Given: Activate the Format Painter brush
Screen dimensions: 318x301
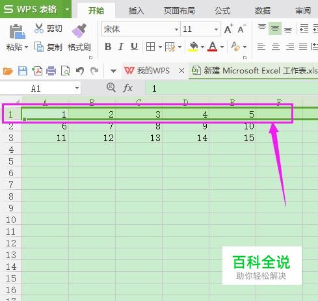Looking at the screenshot, I should (79, 37).
